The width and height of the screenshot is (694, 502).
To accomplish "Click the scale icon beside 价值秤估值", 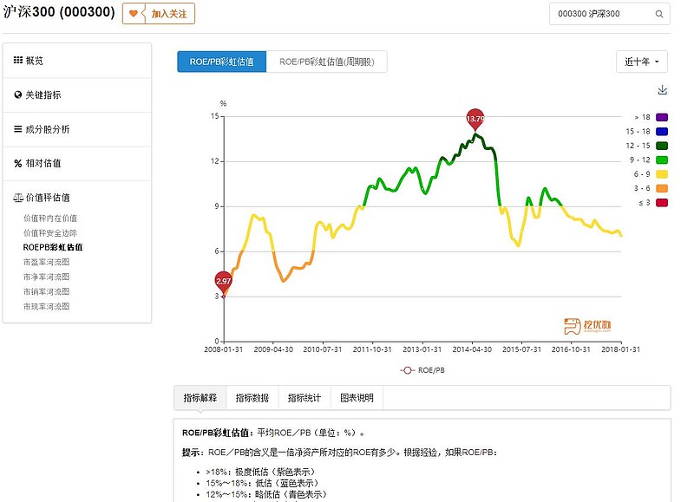I will 18,198.
